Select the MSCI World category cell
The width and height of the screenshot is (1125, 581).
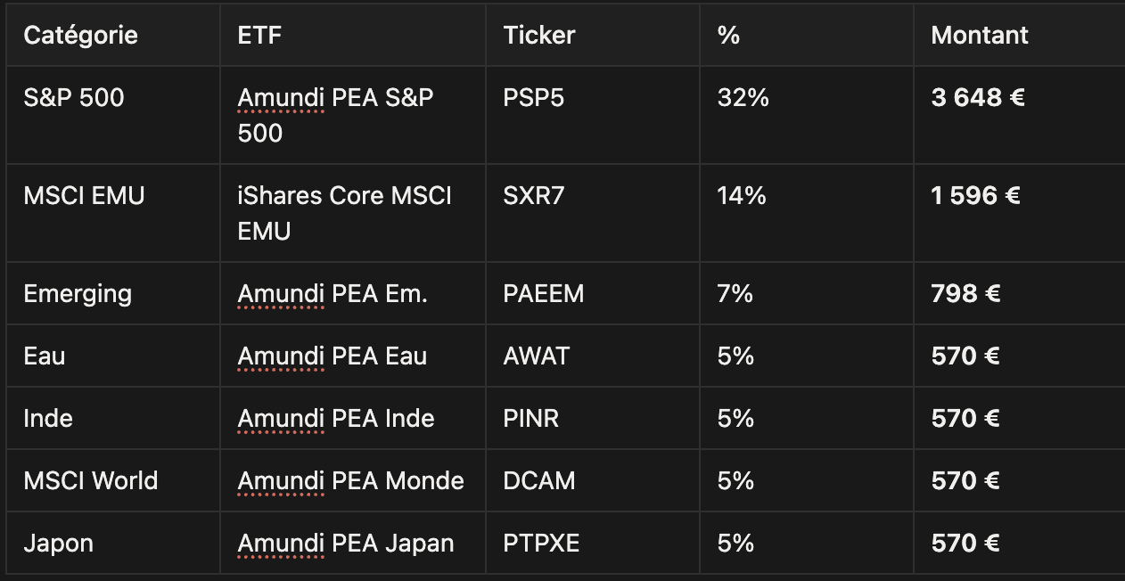tap(90, 481)
